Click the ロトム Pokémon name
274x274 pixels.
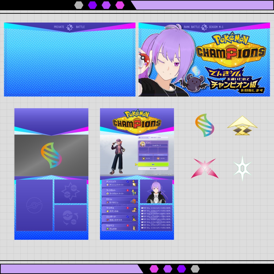(109, 199)
